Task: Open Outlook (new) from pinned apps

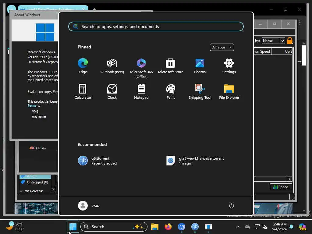Action: pos(112,66)
